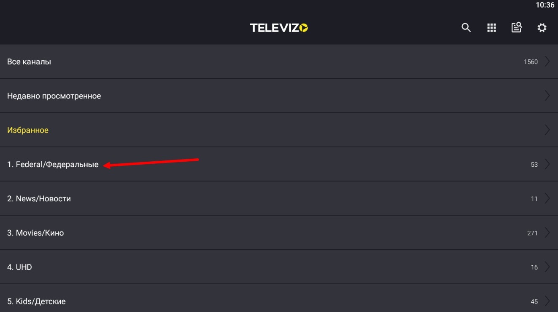Expand chevron for Все каналы

pos(547,61)
